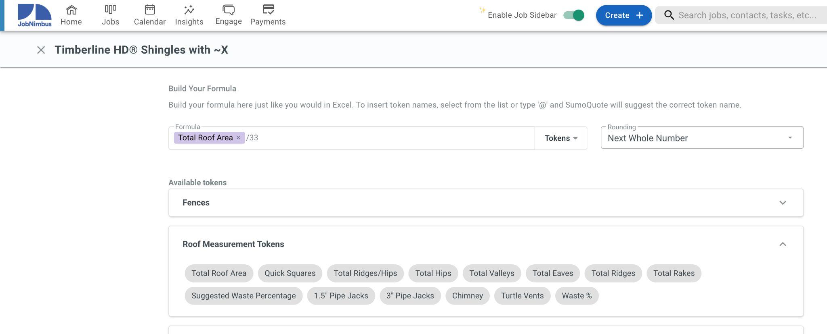Image resolution: width=827 pixels, height=334 pixels.
Task: Click the JobNimbus logo
Action: pyautogui.click(x=34, y=15)
